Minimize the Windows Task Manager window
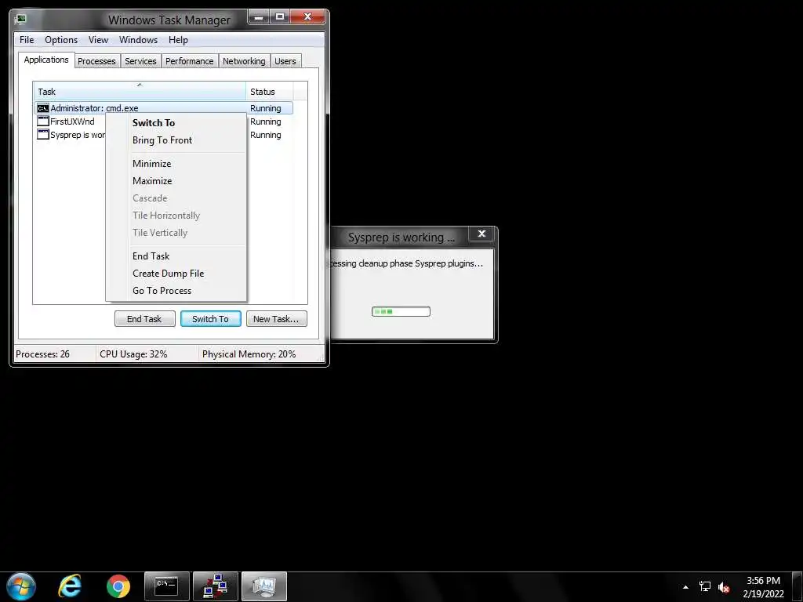 click(259, 17)
